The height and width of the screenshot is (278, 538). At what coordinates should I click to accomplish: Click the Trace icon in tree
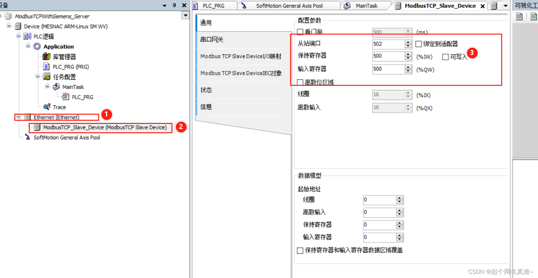point(47,107)
